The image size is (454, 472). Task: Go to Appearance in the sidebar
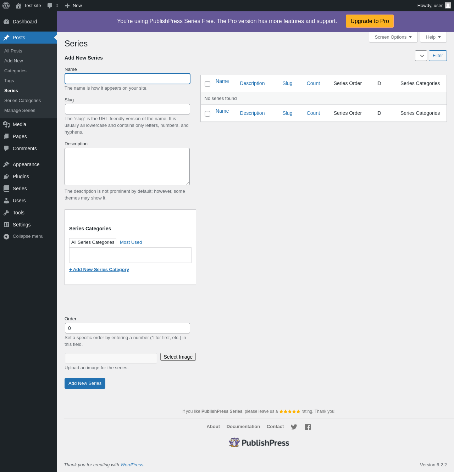tap(26, 164)
